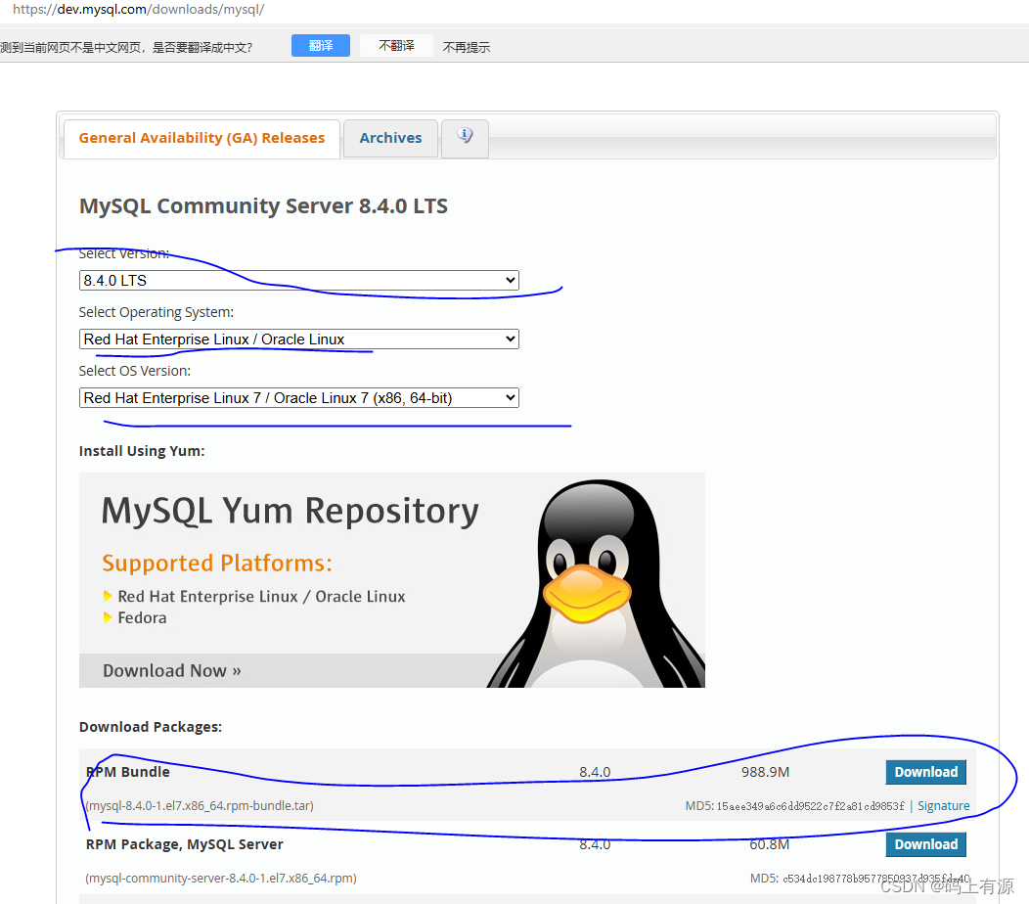Image resolution: width=1029 pixels, height=904 pixels.
Task: Open the Select Version dropdown showing 8.4.0 LTS
Action: click(x=298, y=281)
